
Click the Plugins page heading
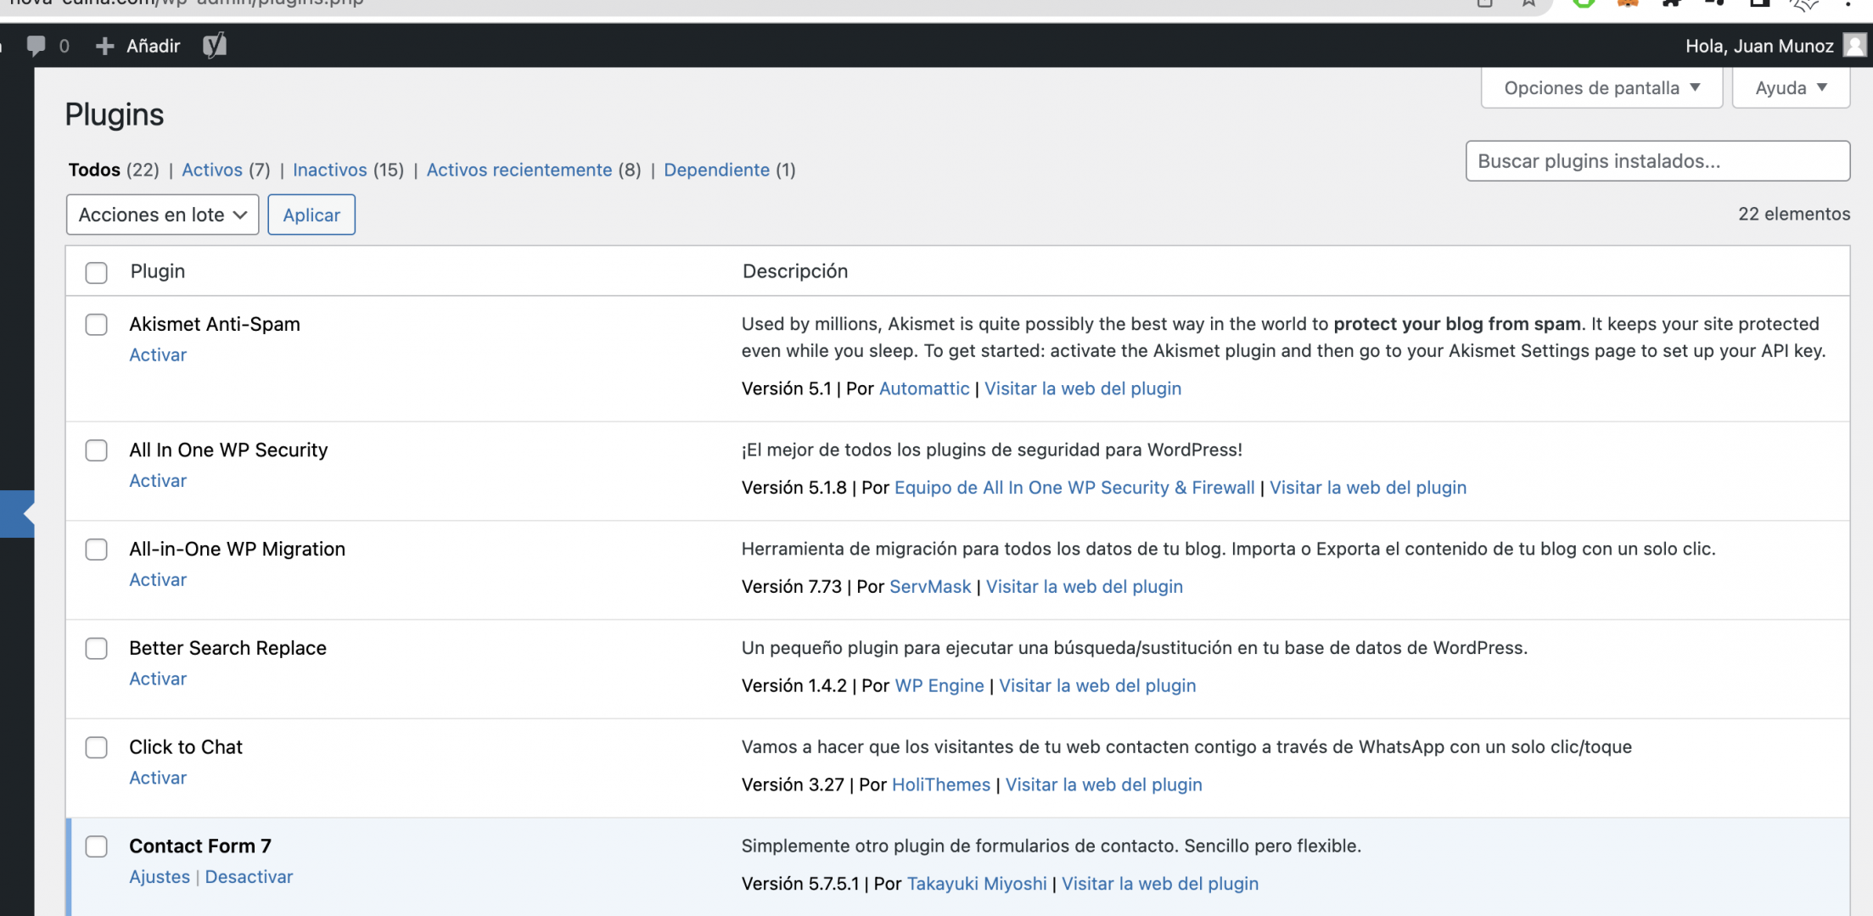pos(115,114)
